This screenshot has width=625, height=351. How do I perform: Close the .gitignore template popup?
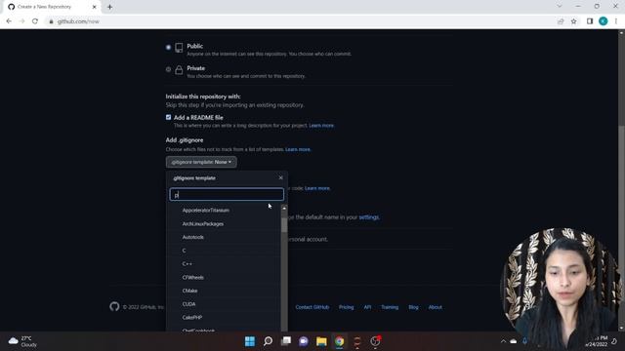click(280, 177)
